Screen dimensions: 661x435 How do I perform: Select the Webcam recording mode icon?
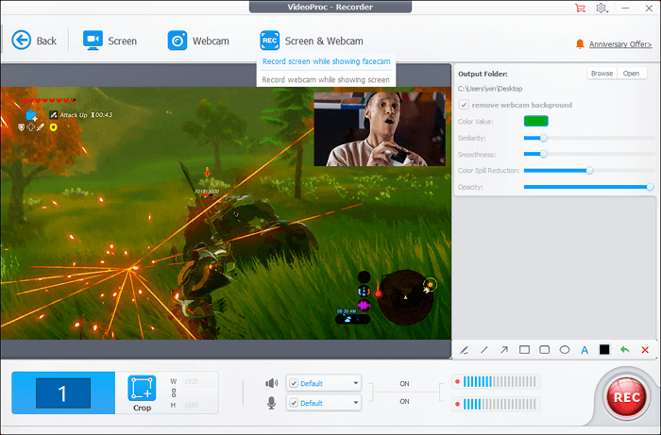pyautogui.click(x=178, y=41)
